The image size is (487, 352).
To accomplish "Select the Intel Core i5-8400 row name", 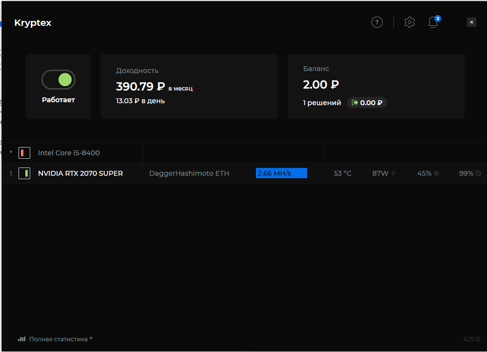I will 69,153.
